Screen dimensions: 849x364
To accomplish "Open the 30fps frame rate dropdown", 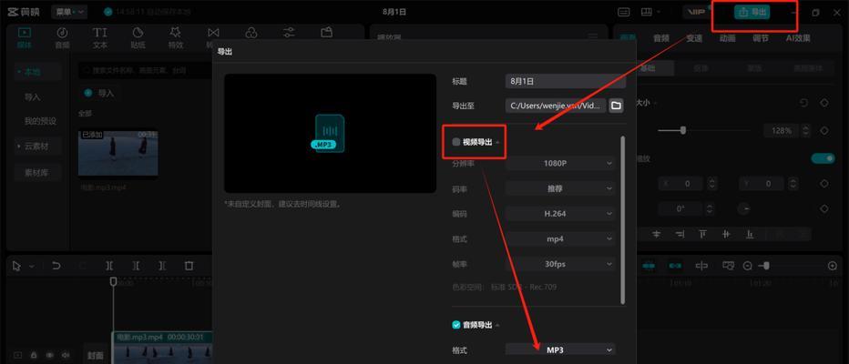I will (x=560, y=264).
